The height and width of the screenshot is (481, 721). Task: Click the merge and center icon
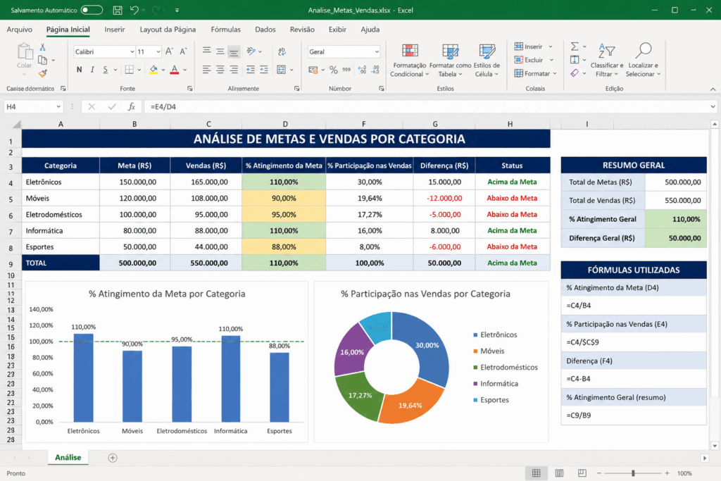[282, 70]
